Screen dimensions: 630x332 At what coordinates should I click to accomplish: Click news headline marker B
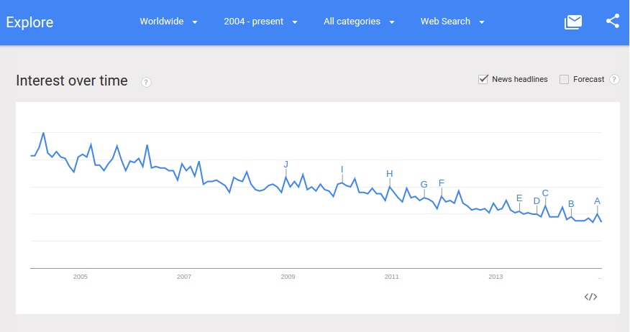point(571,204)
